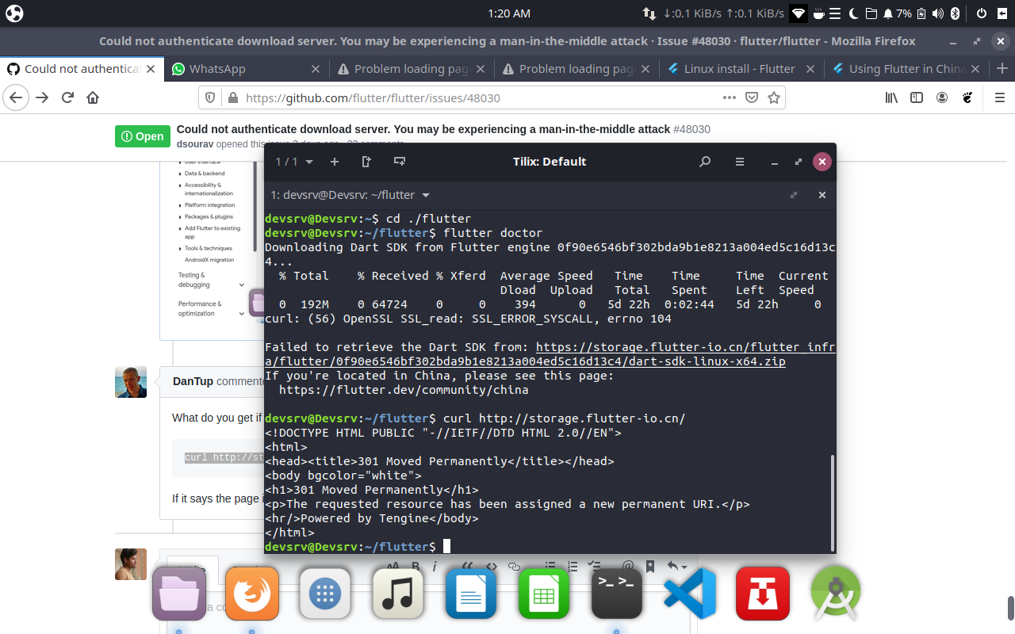The image size is (1015, 634).
Task: Click the Firefox forward navigation arrow
Action: pyautogui.click(x=42, y=97)
